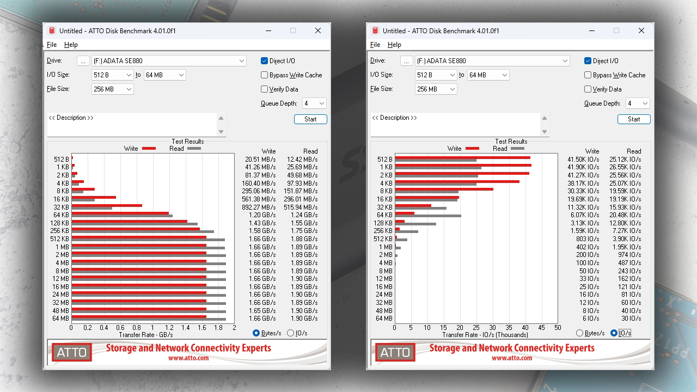697x392 pixels.
Task: Open File menu in right window
Action: (375, 45)
